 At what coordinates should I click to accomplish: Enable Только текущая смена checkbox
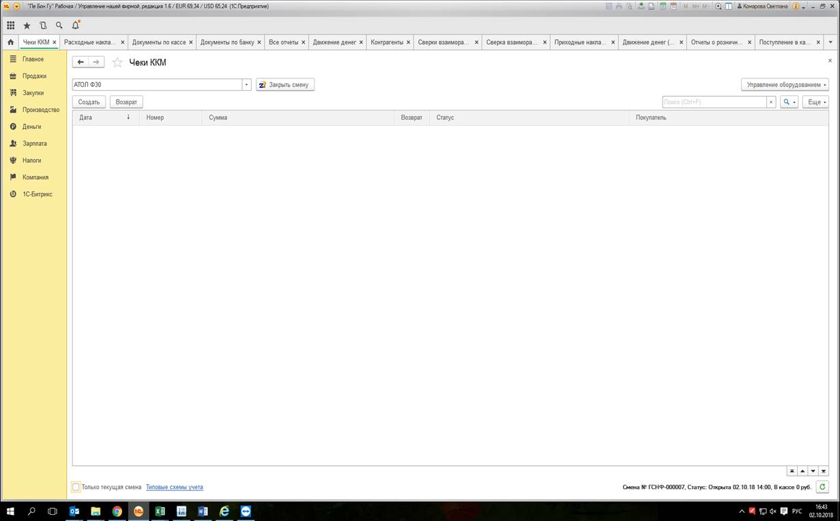[x=76, y=487]
